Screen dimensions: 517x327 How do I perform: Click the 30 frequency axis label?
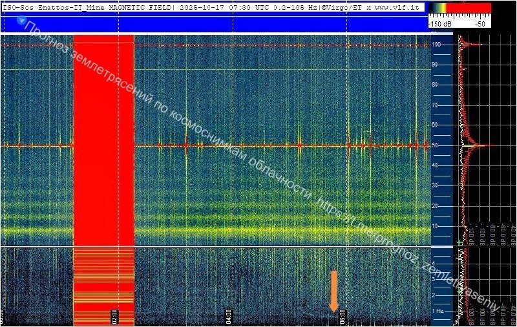(434, 185)
